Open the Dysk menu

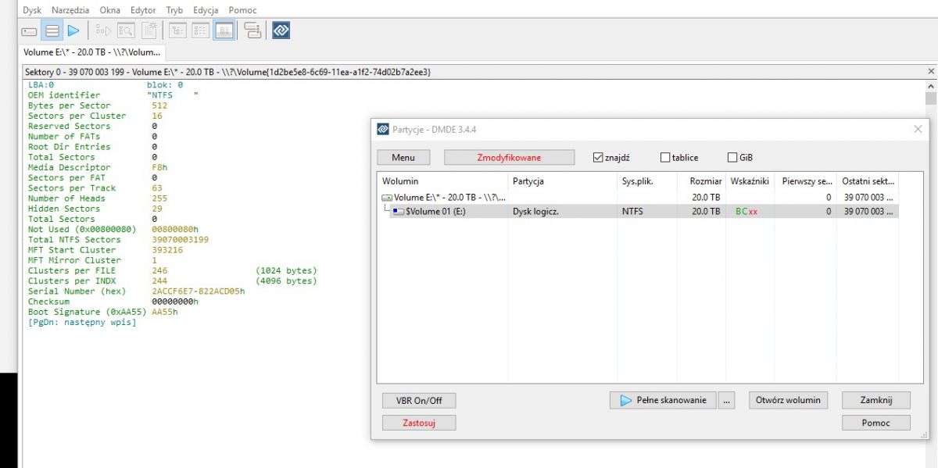(32, 10)
